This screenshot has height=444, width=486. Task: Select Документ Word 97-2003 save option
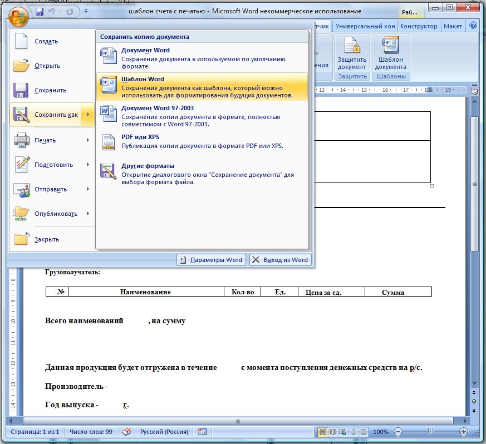click(x=202, y=116)
